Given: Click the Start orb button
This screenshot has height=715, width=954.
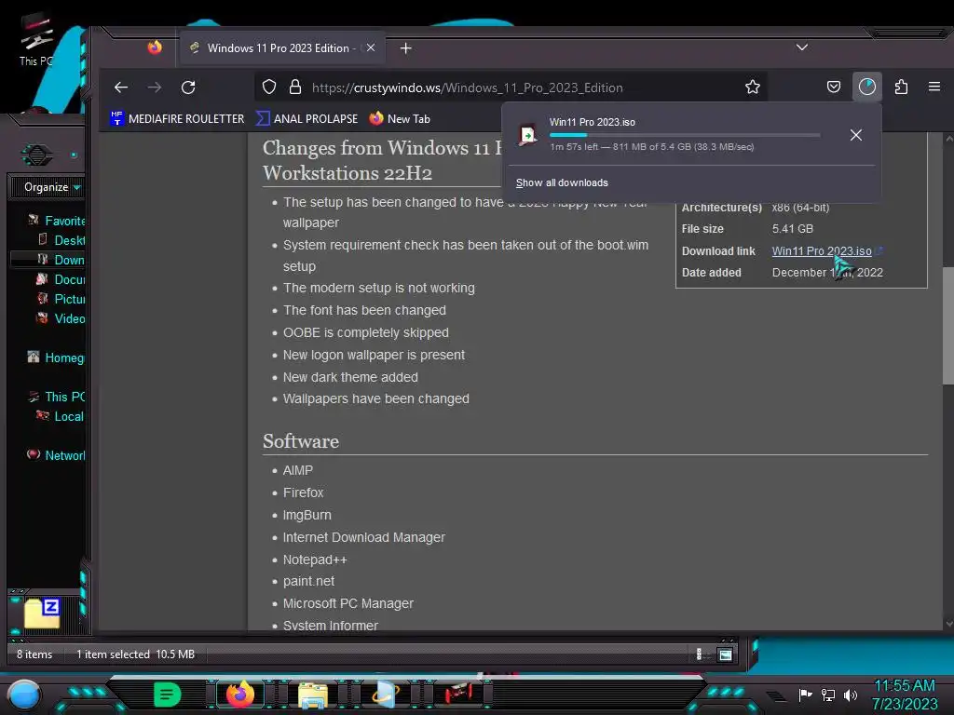Looking at the screenshot, I should [x=23, y=695].
